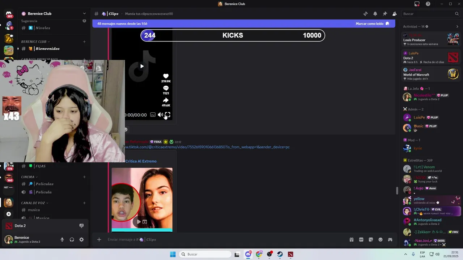
Task: Mute the TikTok video volume icon
Action: click(x=160, y=115)
